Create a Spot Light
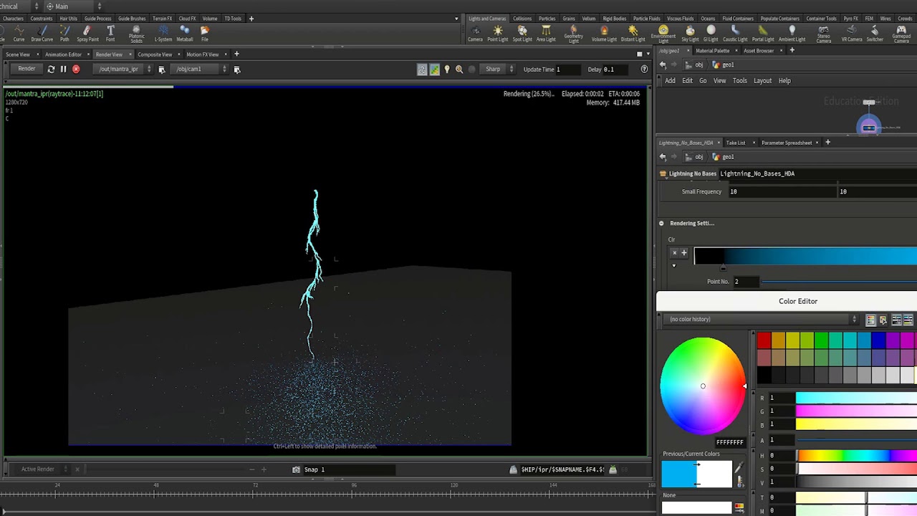 pyautogui.click(x=522, y=33)
